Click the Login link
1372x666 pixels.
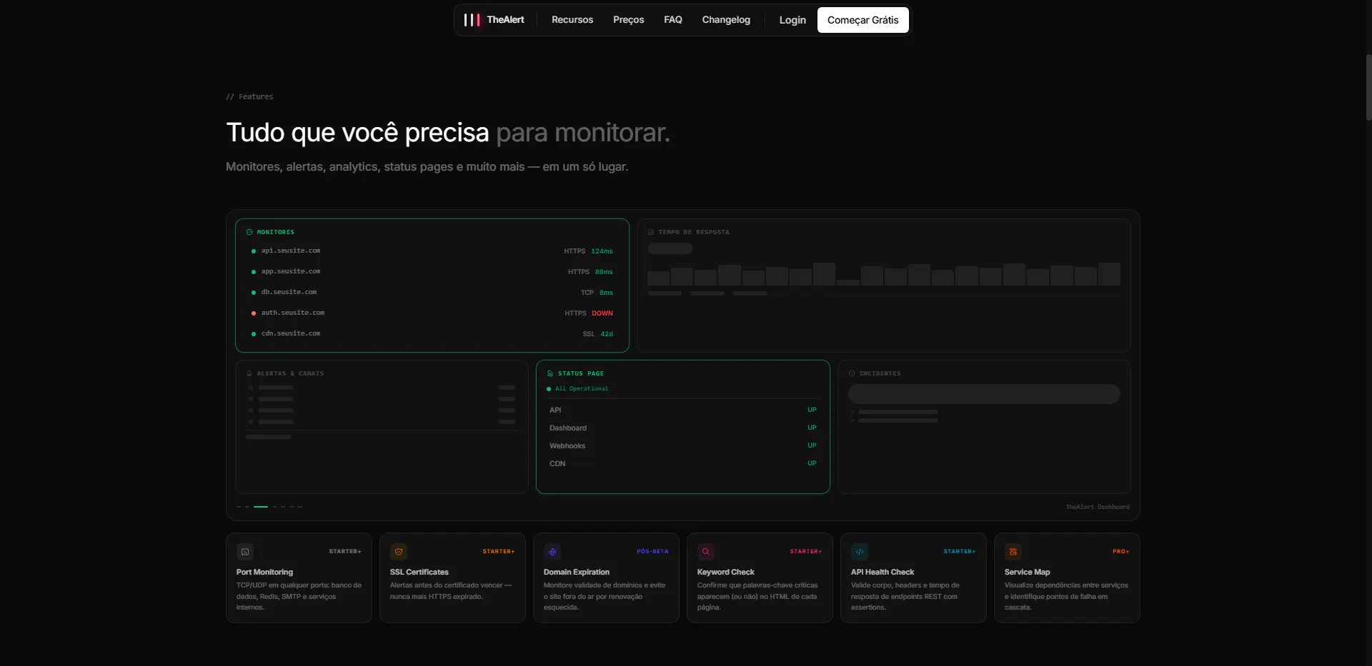[792, 20]
